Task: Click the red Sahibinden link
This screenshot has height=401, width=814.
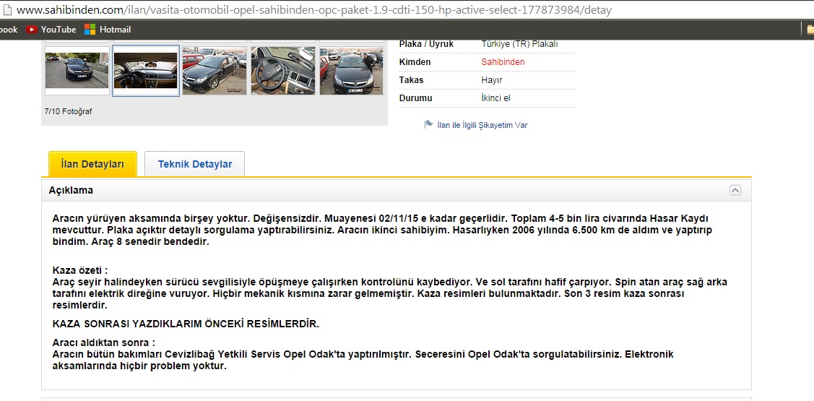Action: pos(503,62)
